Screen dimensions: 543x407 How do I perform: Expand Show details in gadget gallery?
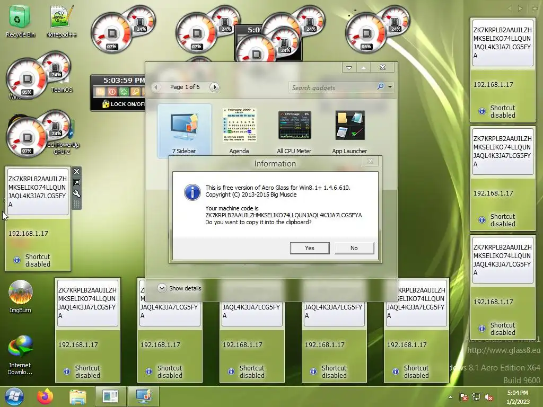179,288
